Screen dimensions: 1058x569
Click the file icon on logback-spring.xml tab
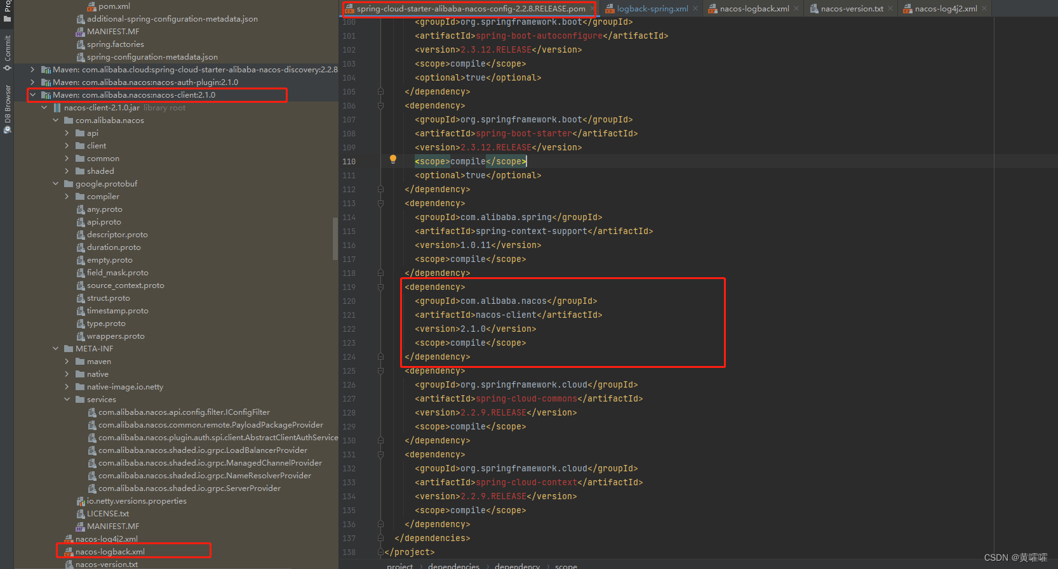610,9
